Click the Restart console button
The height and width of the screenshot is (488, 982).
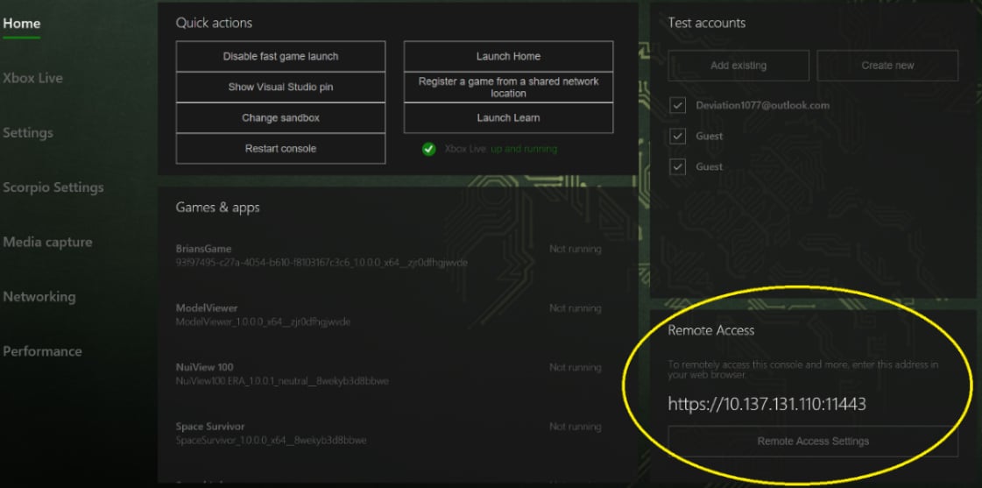(280, 148)
